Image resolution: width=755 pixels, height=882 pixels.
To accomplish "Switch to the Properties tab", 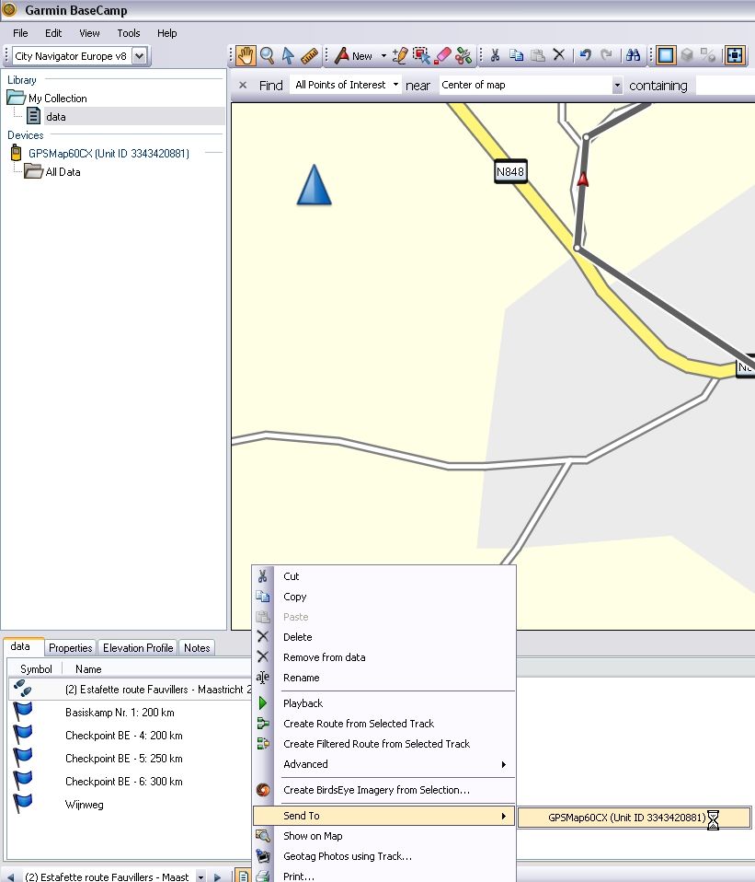I will (x=70, y=648).
